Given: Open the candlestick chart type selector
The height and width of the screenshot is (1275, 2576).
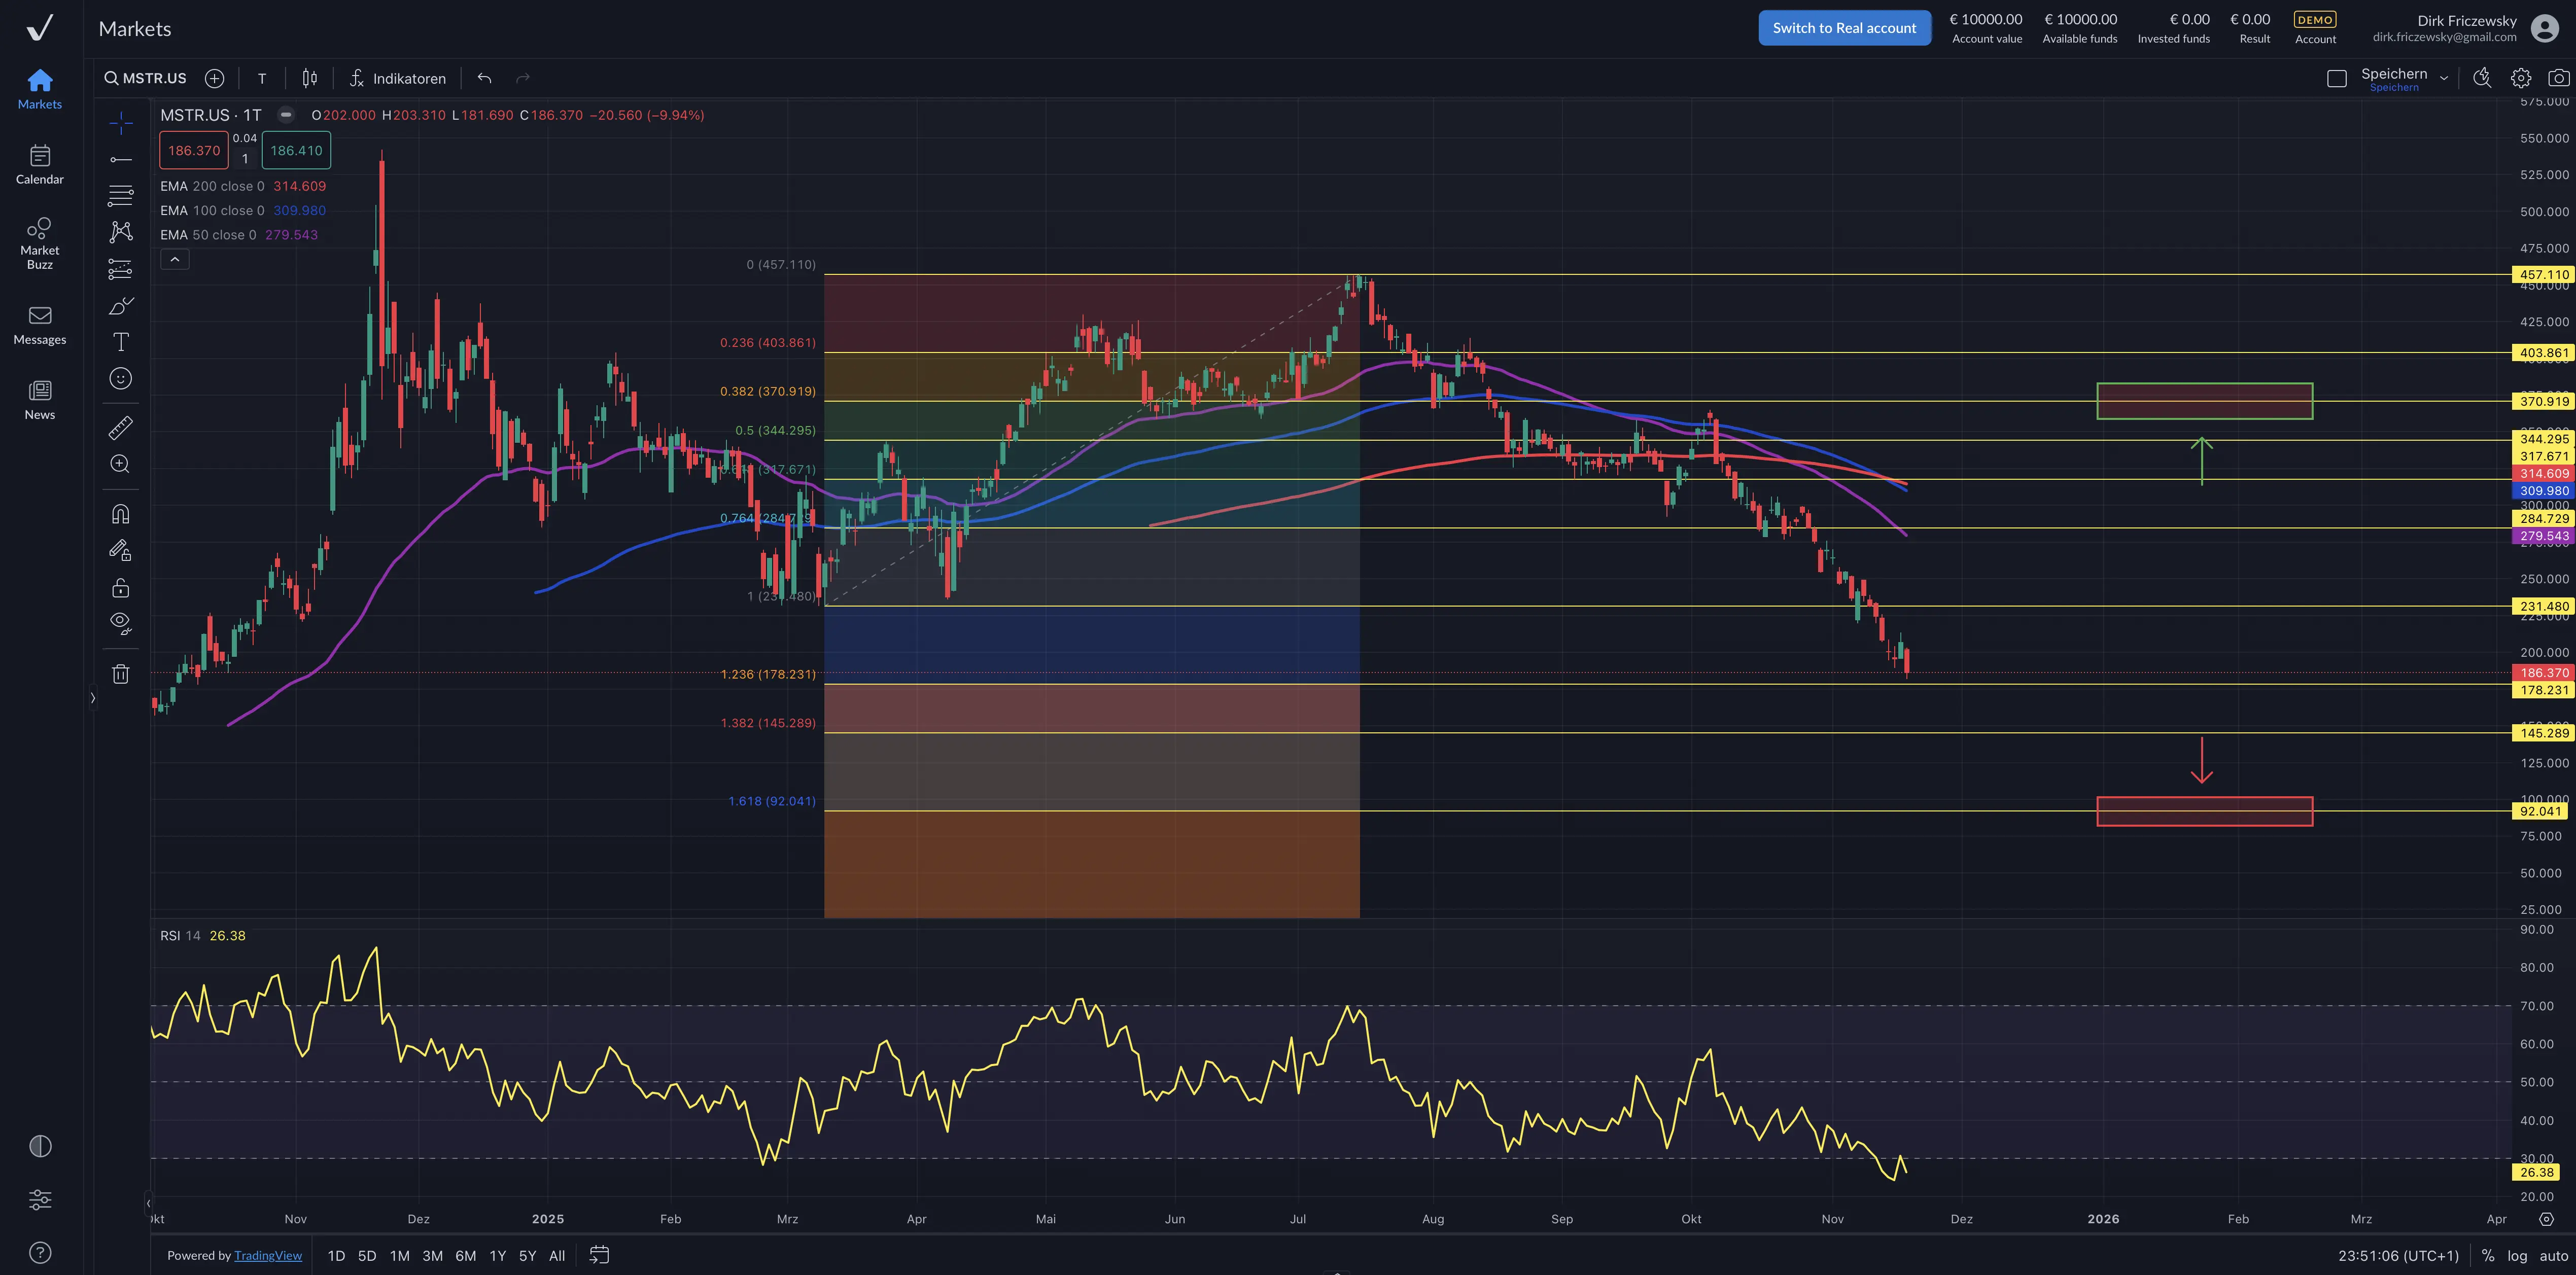Looking at the screenshot, I should coord(310,78).
